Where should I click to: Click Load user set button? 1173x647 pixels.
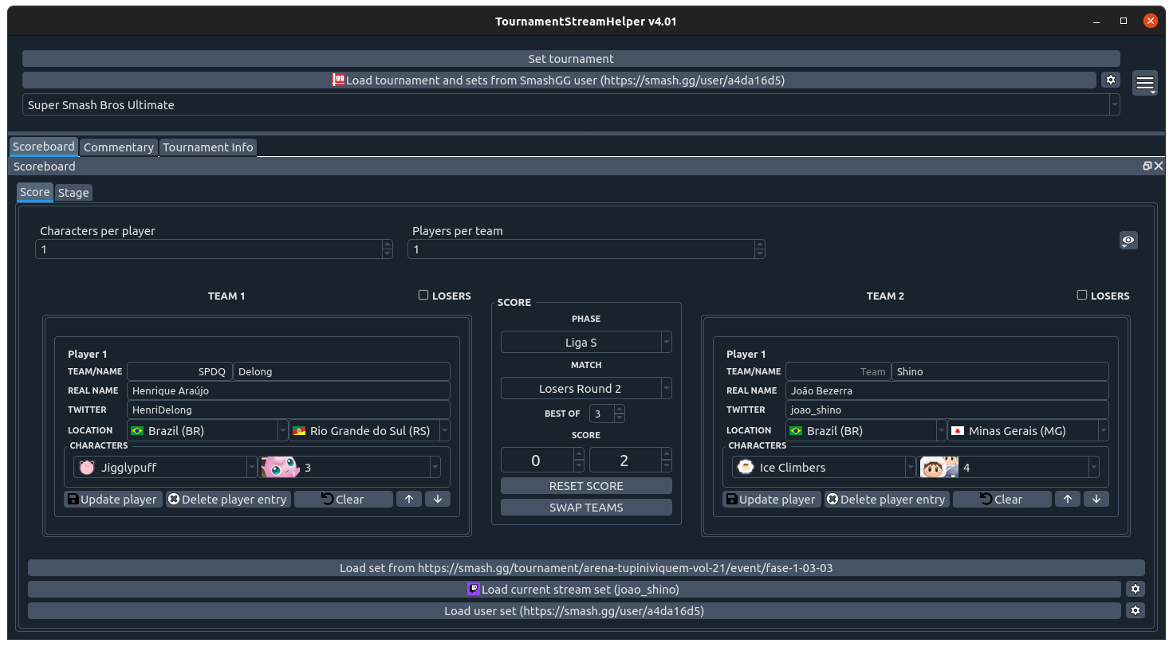pos(574,610)
